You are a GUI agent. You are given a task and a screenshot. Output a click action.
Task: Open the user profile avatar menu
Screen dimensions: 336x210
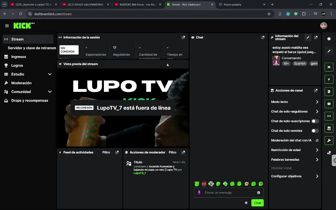pyautogui.click(x=323, y=25)
